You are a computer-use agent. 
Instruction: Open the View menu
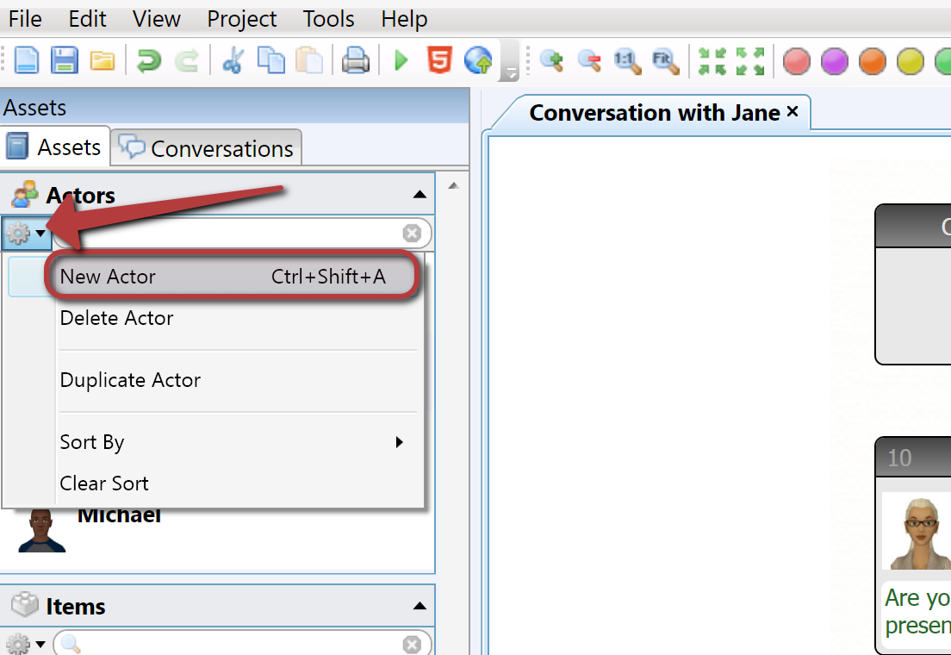[157, 19]
